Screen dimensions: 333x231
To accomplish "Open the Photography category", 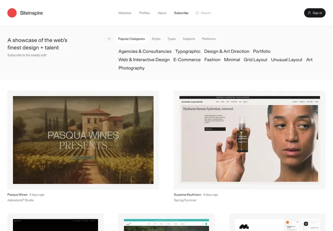I will pos(131,68).
